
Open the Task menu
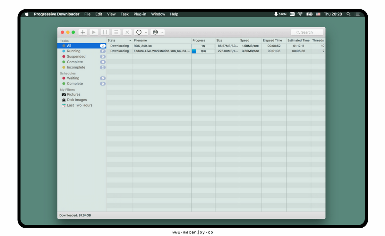click(x=125, y=14)
